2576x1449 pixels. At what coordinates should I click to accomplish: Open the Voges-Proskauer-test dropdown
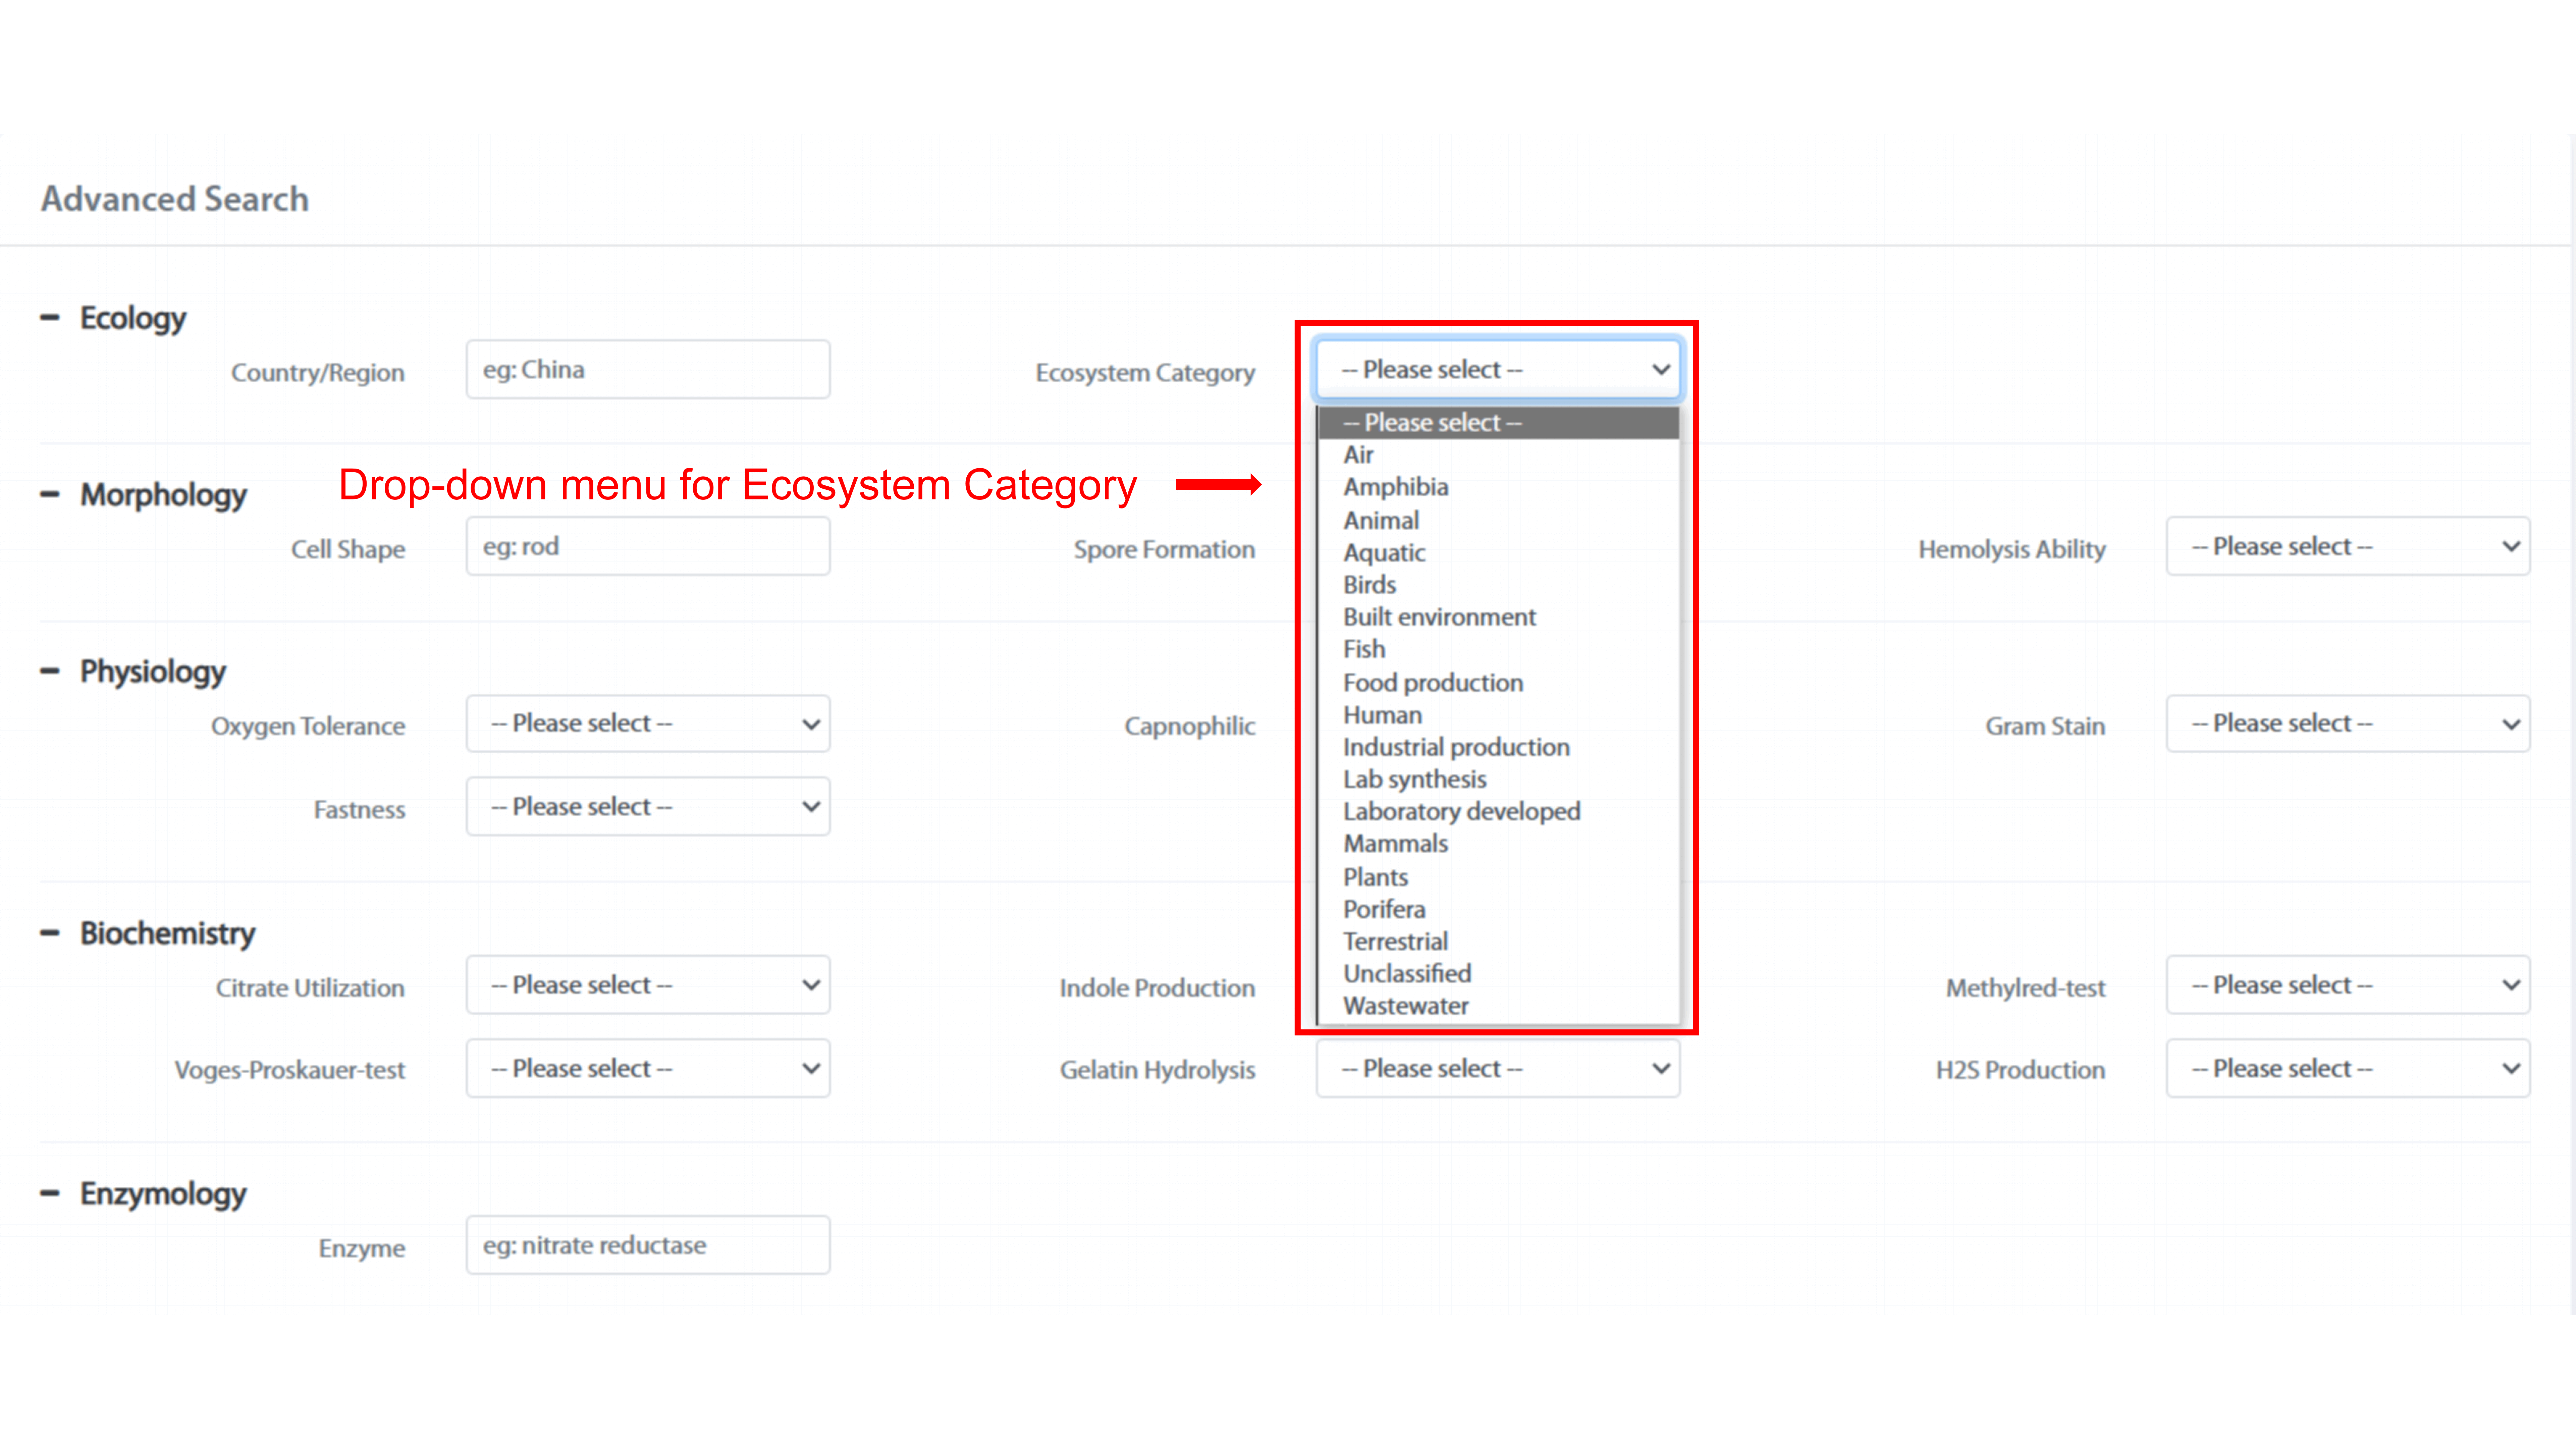pos(648,1068)
